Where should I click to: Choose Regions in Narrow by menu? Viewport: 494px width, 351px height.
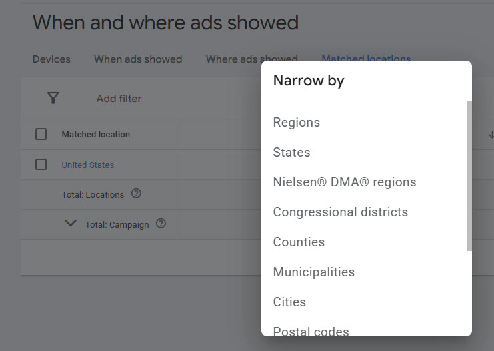click(297, 122)
